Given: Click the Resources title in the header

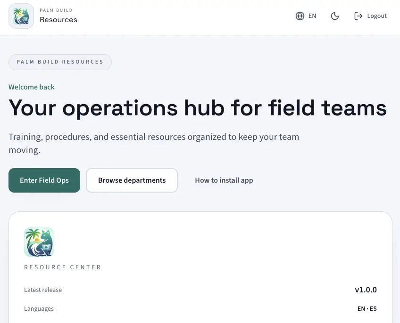Looking at the screenshot, I should pyautogui.click(x=58, y=20).
